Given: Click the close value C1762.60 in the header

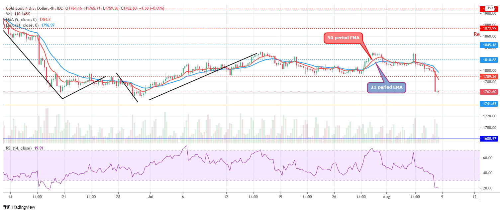Looking at the screenshot, I should [x=129, y=8].
